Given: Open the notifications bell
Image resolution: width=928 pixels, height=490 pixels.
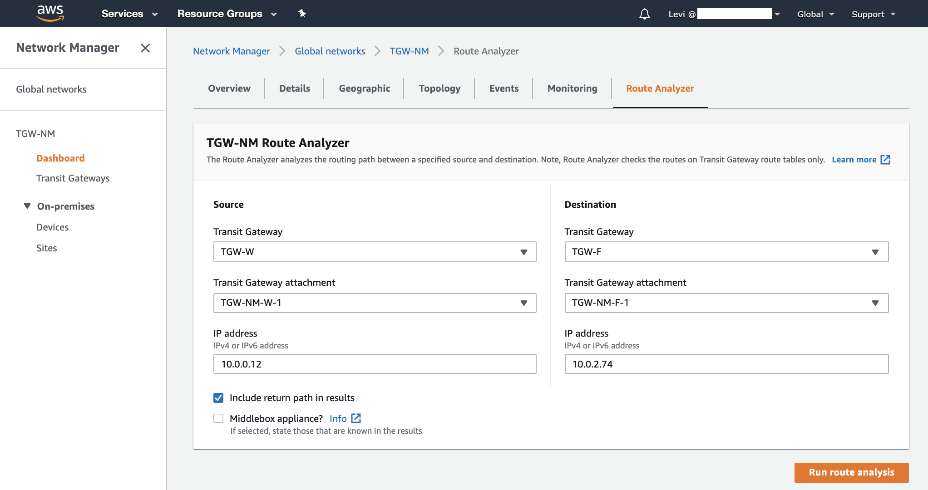Looking at the screenshot, I should (x=644, y=14).
